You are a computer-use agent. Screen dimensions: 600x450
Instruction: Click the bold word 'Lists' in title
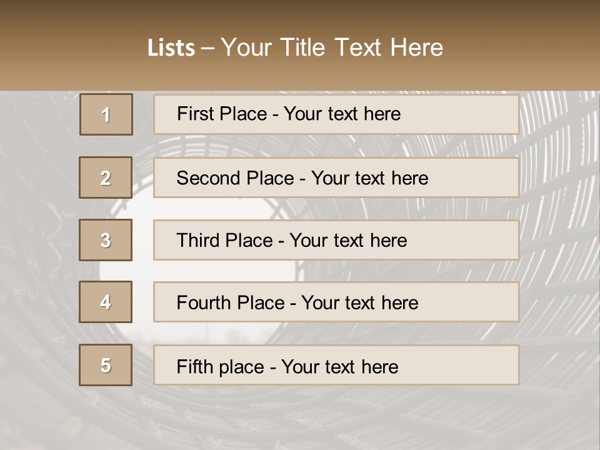[171, 48]
